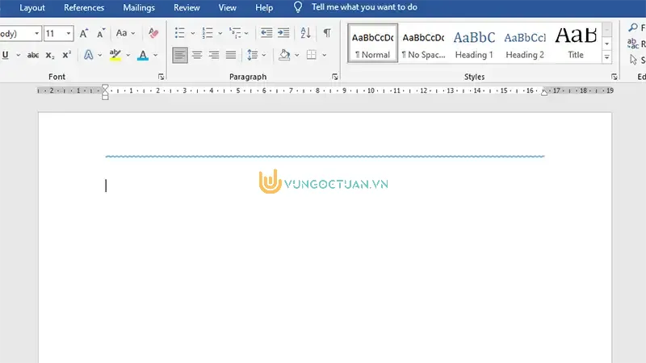Click the Increase Font Size icon
646x363 pixels.
[x=84, y=33]
